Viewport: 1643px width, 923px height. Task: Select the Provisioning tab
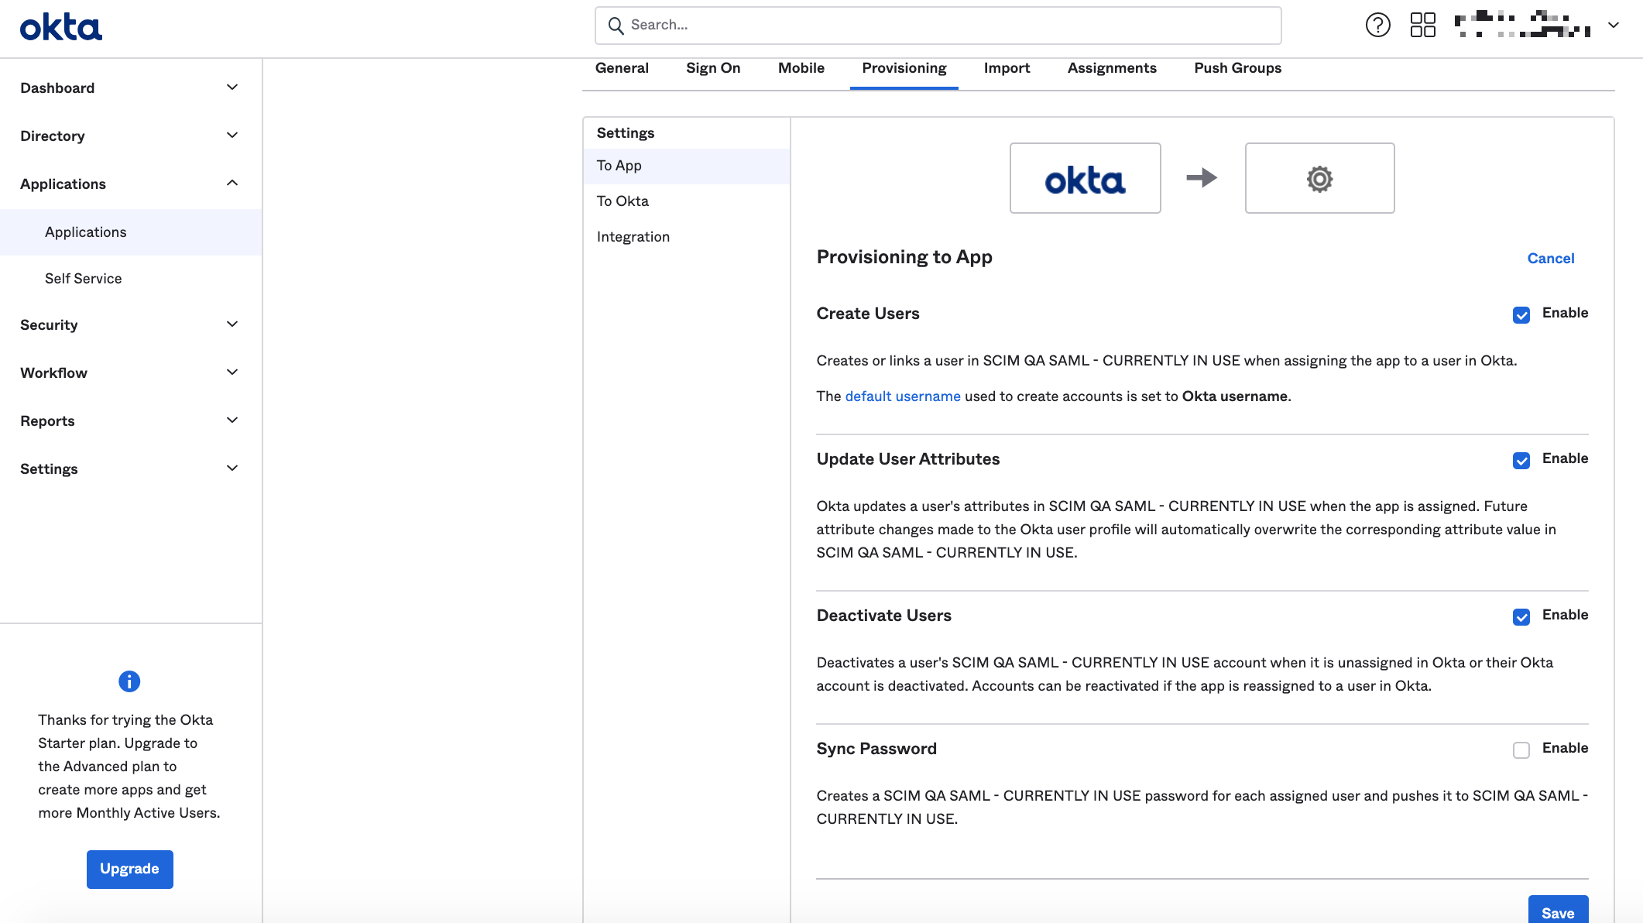(x=904, y=68)
